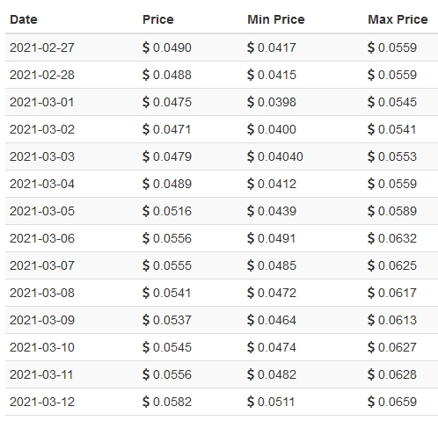Select max price $0.0627 on 2021-03-10

coord(392,347)
